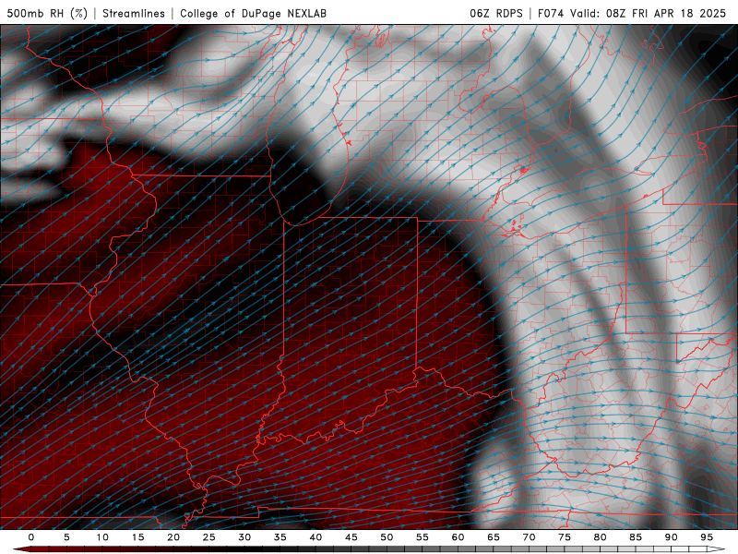Click the '45' value on the color scale

tap(351, 537)
